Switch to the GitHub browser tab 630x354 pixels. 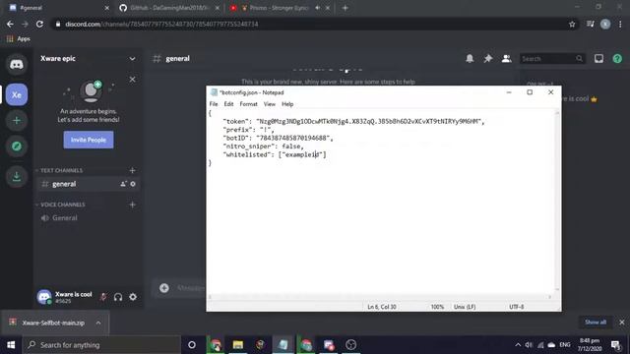pos(168,8)
